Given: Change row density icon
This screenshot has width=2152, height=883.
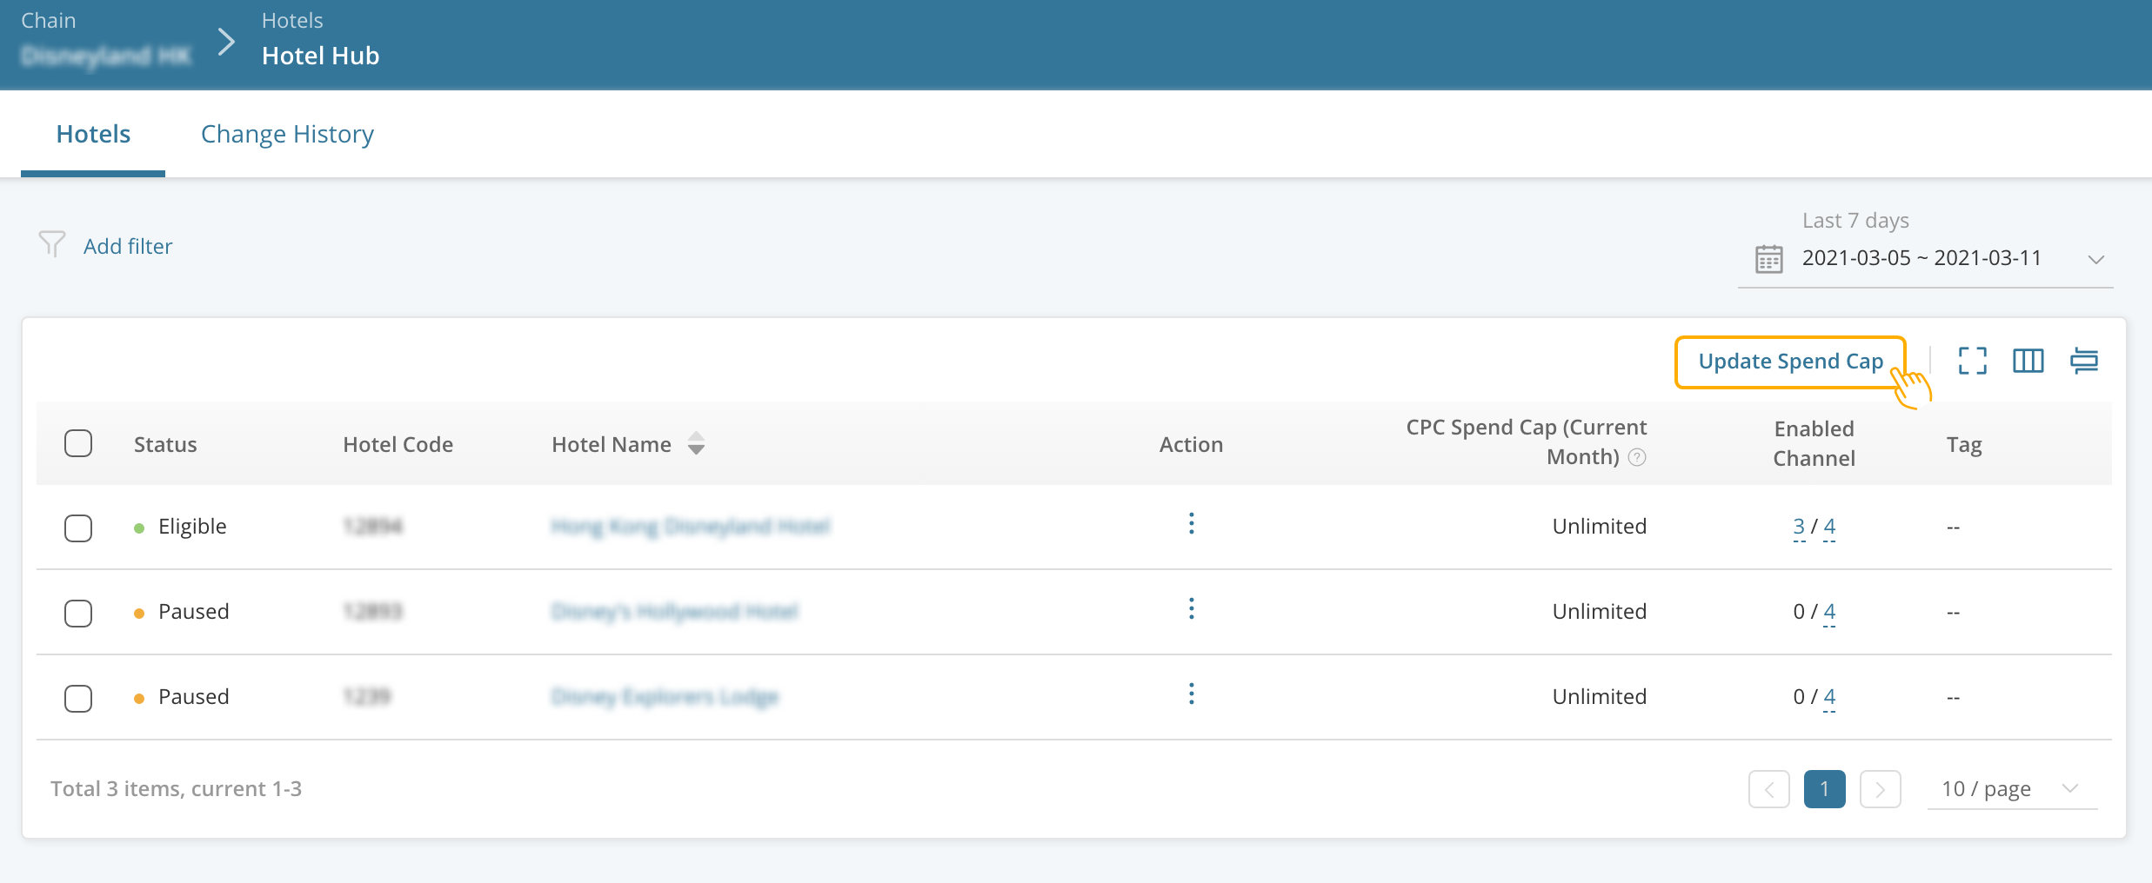Looking at the screenshot, I should (x=2084, y=361).
